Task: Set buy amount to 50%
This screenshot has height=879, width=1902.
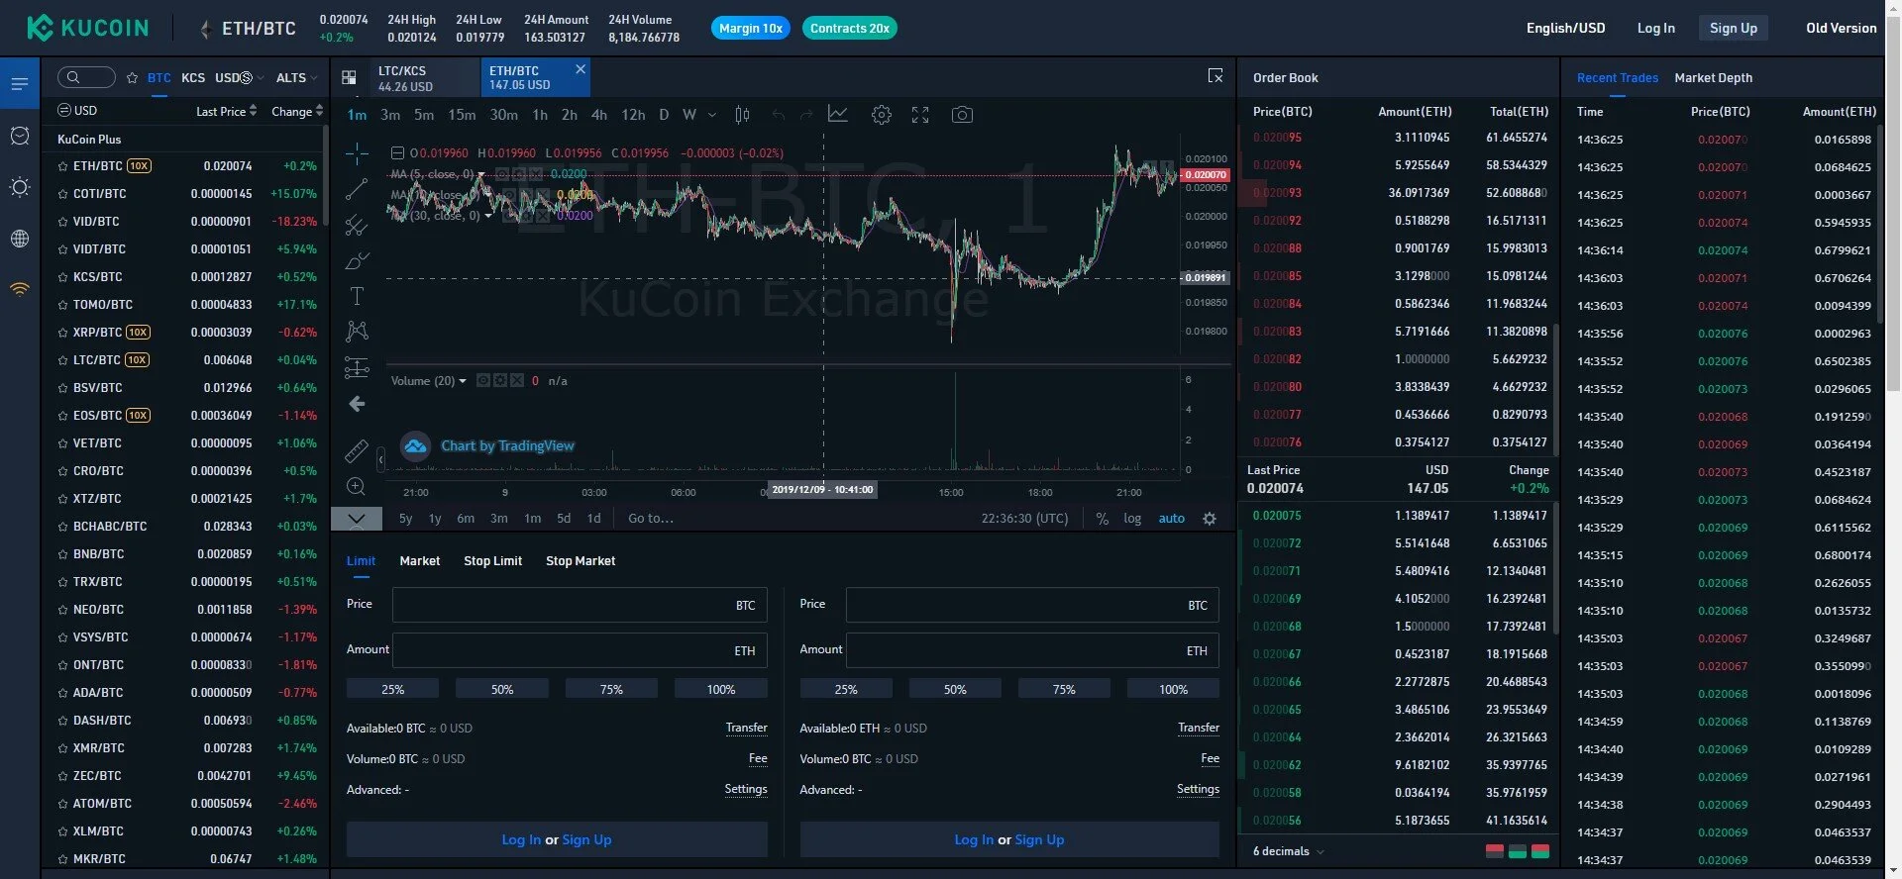Action: point(502,689)
